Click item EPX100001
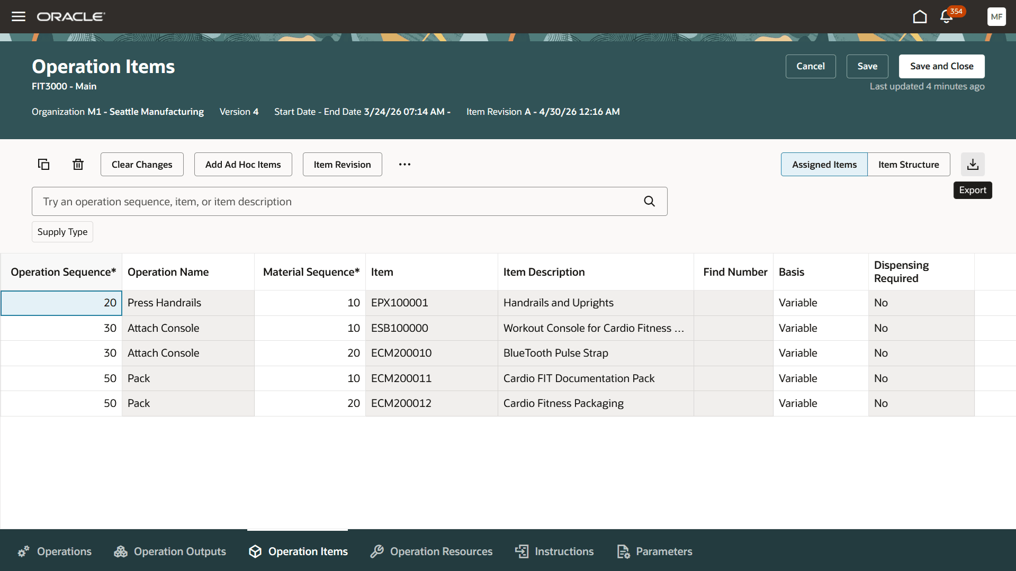The image size is (1016, 571). click(x=432, y=303)
